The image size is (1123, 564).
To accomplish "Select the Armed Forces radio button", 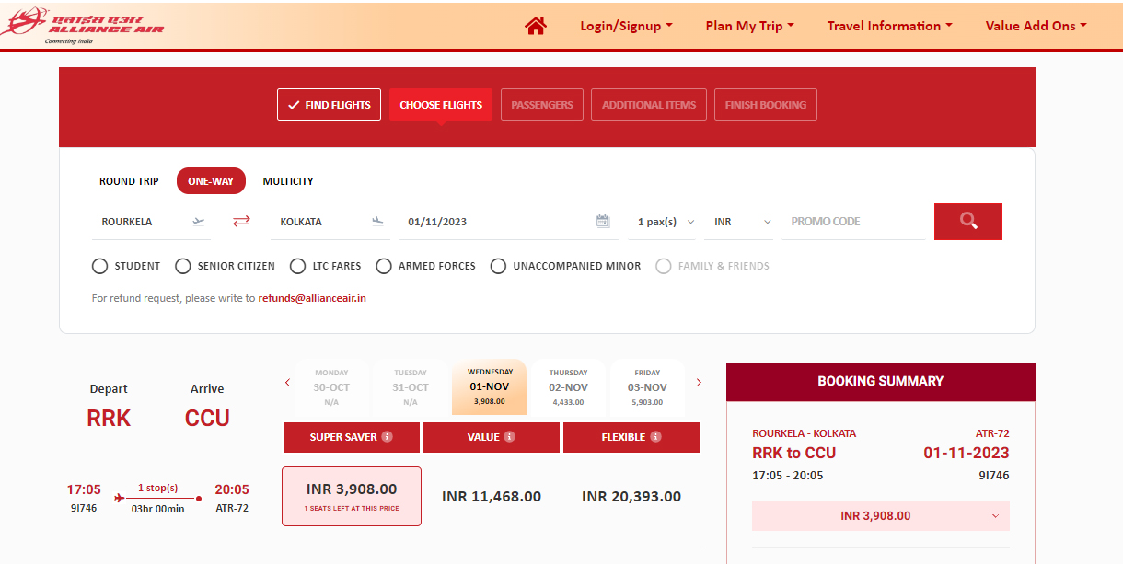I will (x=384, y=266).
